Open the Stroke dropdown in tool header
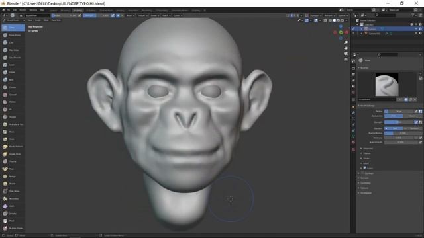Screen dimensions: 424x238 click(155, 15)
